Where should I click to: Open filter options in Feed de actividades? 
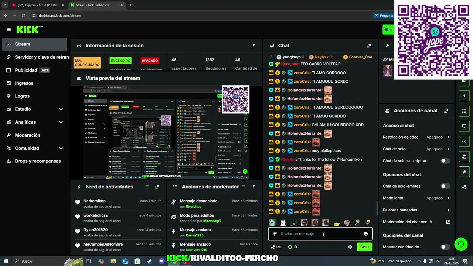click(147, 187)
